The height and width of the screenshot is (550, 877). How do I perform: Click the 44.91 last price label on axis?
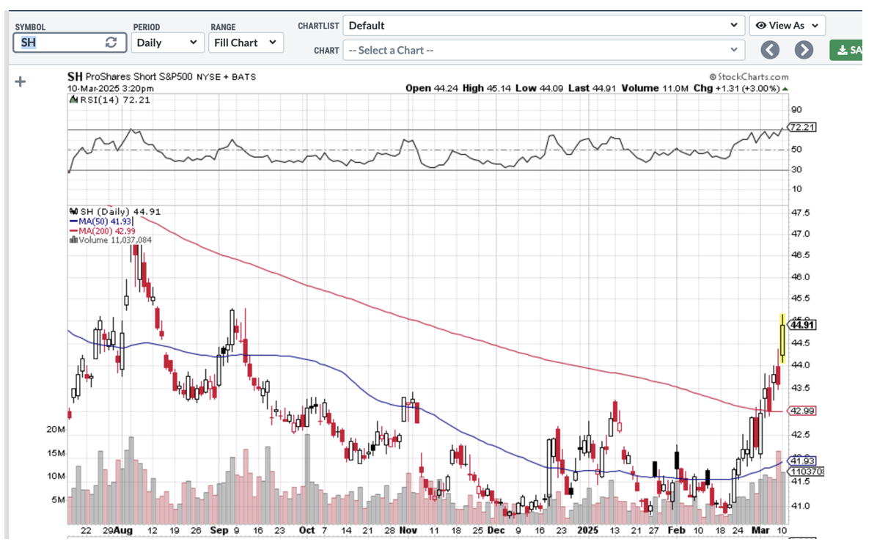(803, 325)
